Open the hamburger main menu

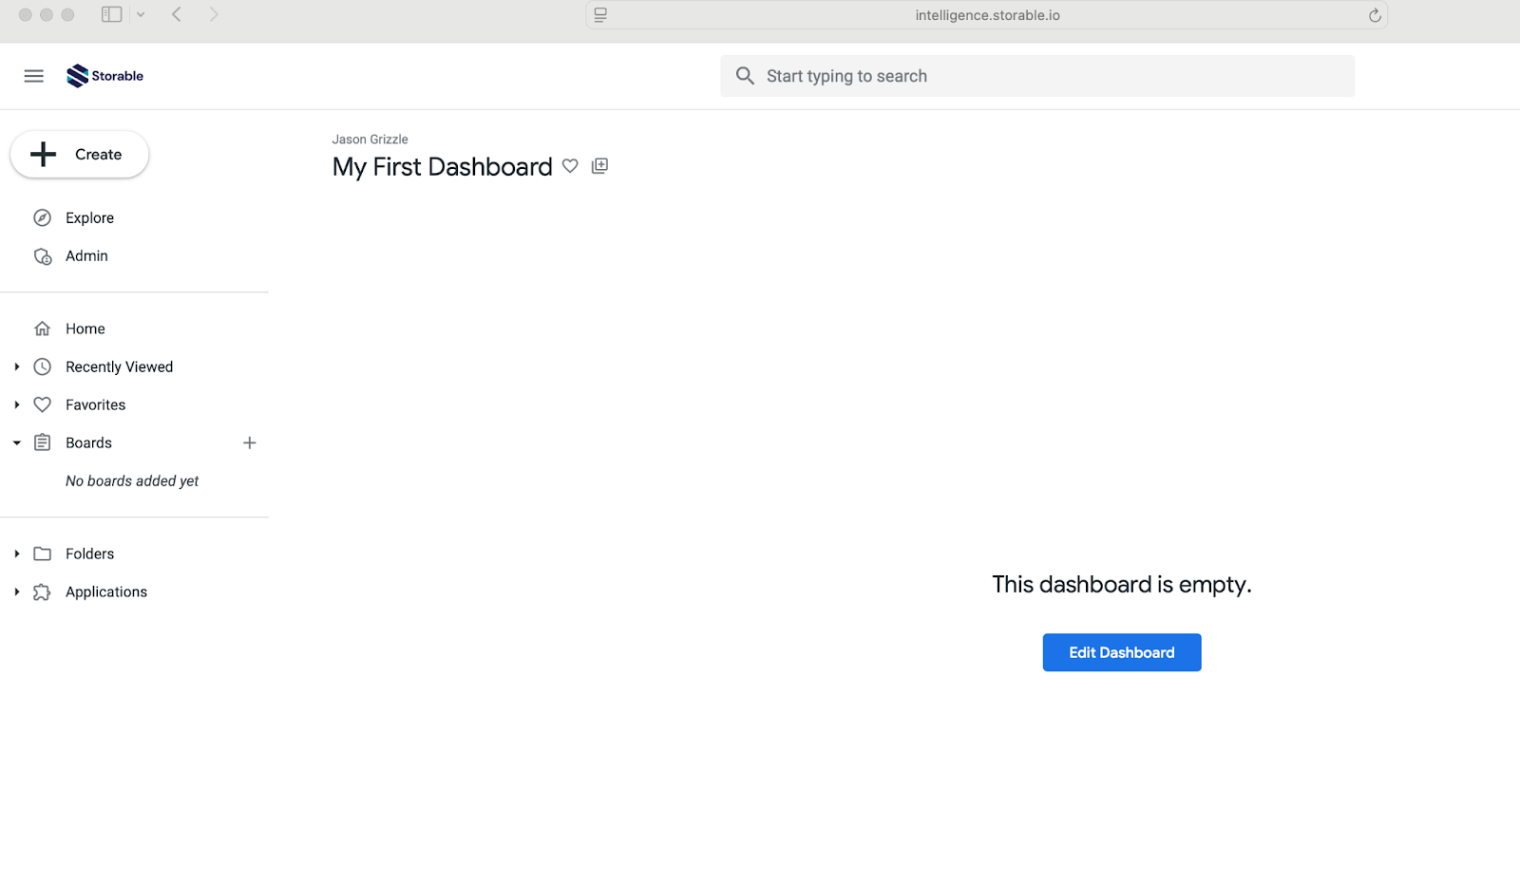[34, 76]
